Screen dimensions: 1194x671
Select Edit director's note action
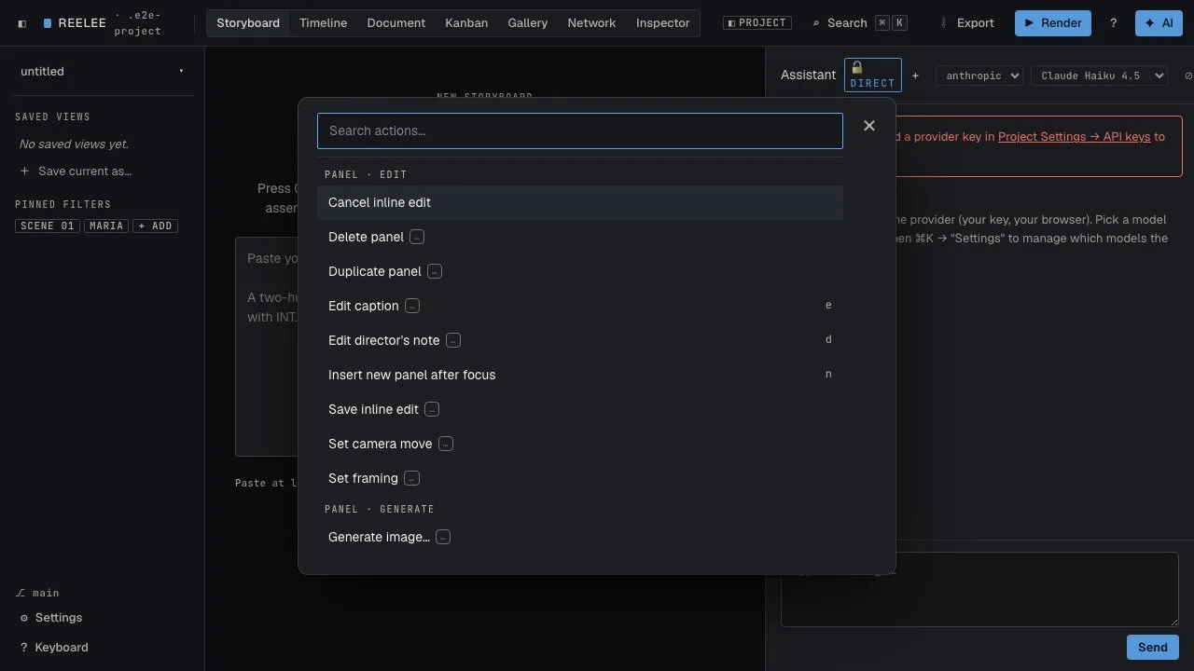pos(580,341)
